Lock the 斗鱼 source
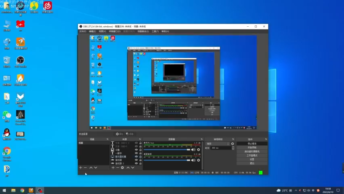Viewport: 344px width, 194px height. tap(141, 150)
